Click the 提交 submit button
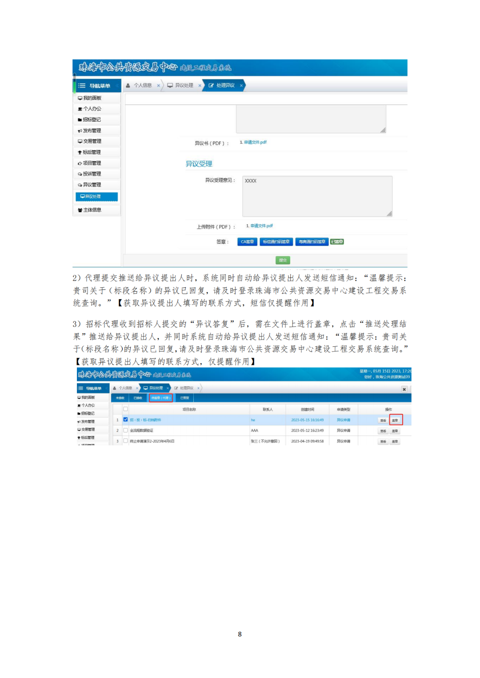The height and width of the screenshot is (678, 480). click(283, 260)
